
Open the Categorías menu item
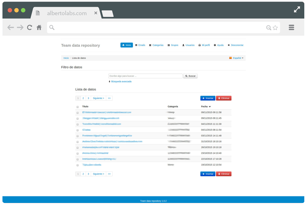click(x=156, y=45)
